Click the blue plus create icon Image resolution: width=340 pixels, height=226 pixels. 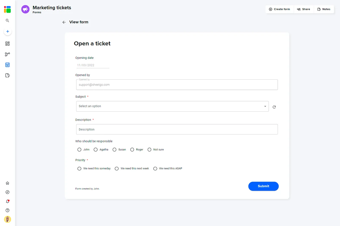click(8, 32)
